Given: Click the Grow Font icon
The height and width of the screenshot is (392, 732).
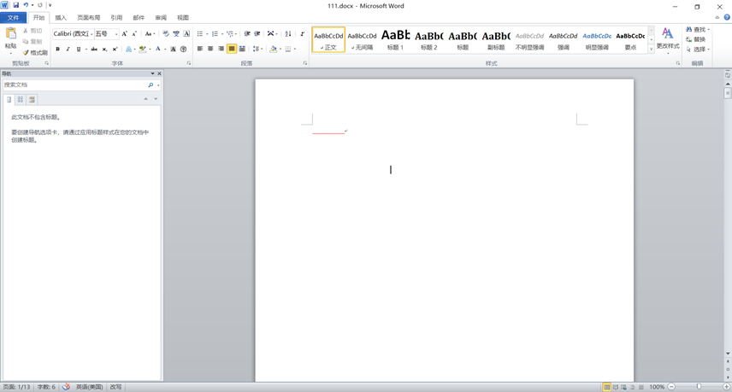Looking at the screenshot, I should tap(124, 33).
